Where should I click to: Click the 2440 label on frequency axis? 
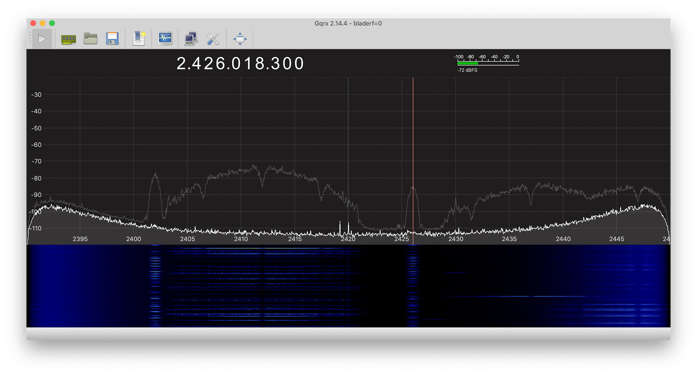point(563,239)
